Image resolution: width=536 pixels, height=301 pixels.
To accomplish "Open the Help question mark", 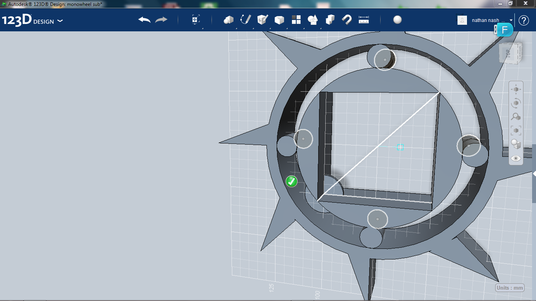I will point(524,20).
